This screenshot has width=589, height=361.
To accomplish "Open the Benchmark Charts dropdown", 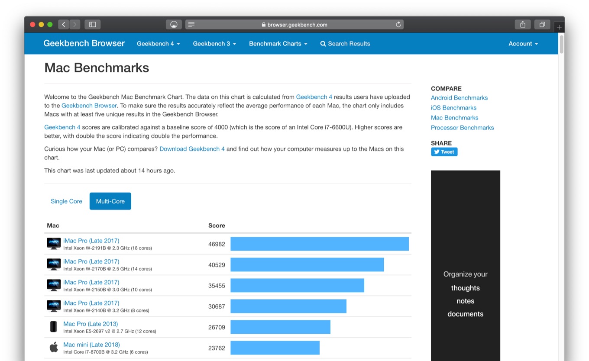I will point(278,44).
